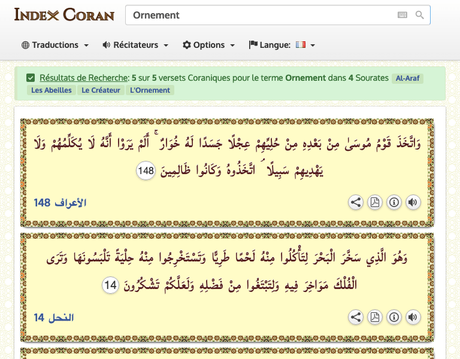Click the search magnifier icon
This screenshot has width=460, height=359.
pos(420,15)
